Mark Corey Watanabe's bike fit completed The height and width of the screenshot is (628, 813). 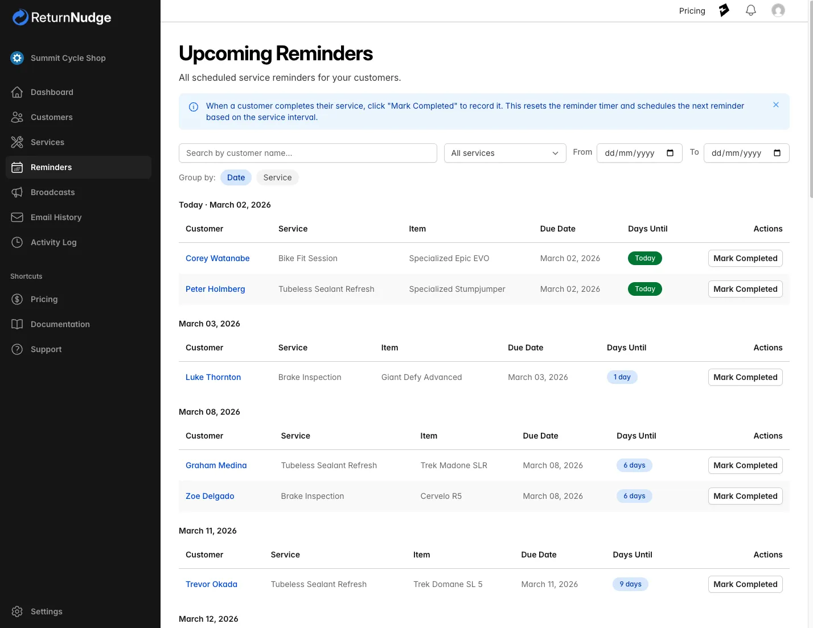745,258
